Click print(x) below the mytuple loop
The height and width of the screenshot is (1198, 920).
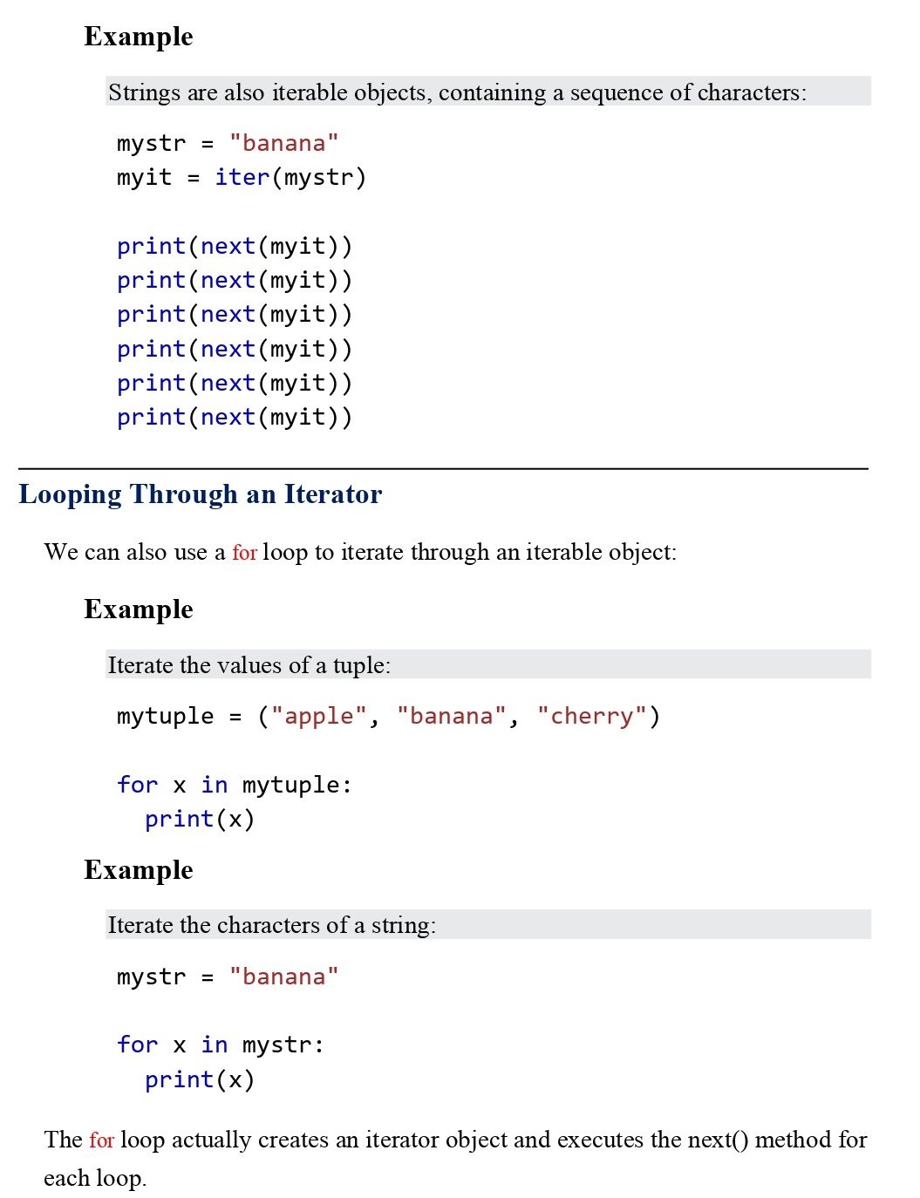[x=200, y=819]
